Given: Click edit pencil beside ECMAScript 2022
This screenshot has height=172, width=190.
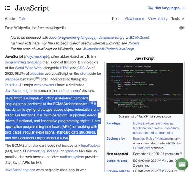Looking at the screenshot, I should 163,171.
